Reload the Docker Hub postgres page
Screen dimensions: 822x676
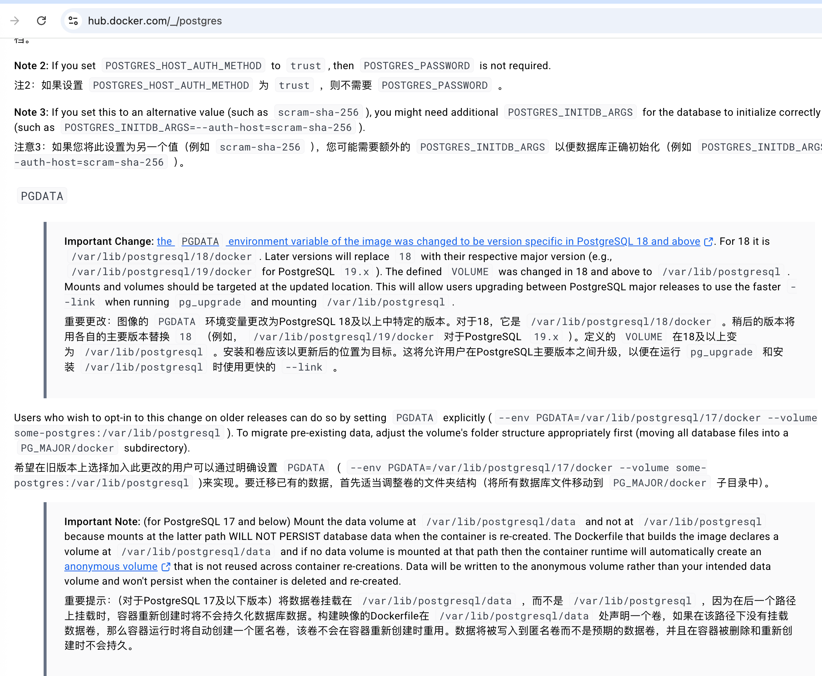41,21
